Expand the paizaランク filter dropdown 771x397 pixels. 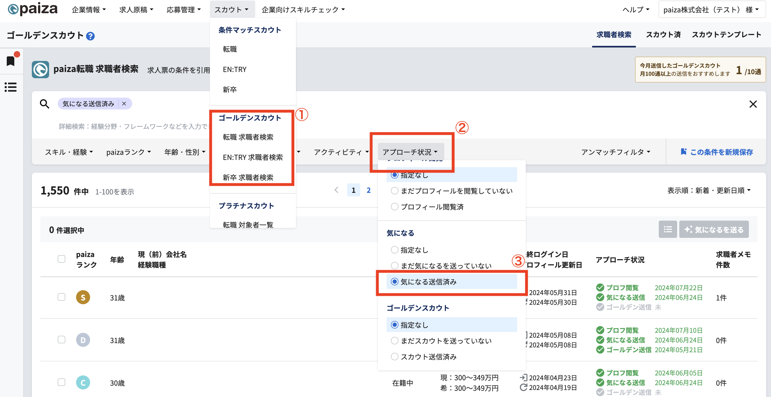pos(128,152)
